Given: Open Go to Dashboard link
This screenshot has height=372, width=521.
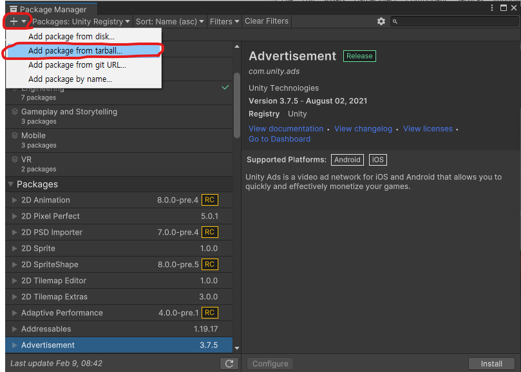Looking at the screenshot, I should coord(279,139).
